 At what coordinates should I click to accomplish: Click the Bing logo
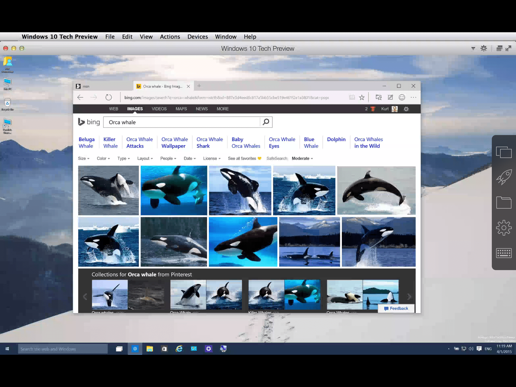coord(89,122)
